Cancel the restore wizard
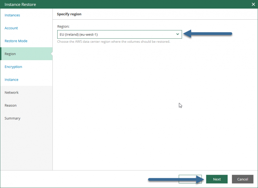258x188 pixels. pyautogui.click(x=242, y=179)
